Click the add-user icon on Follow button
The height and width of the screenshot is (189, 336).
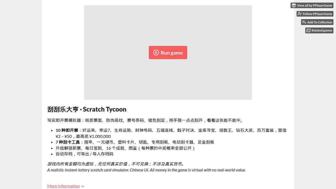click(300, 14)
